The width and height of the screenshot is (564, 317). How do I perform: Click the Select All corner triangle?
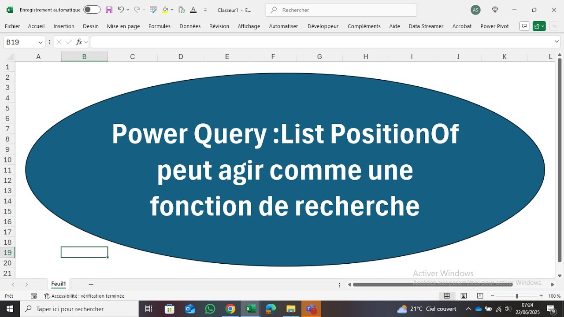9,57
